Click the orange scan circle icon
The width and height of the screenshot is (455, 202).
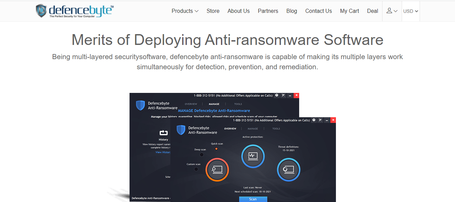pyautogui.click(x=217, y=169)
